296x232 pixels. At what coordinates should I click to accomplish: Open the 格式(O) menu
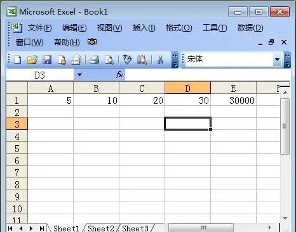[179, 28]
